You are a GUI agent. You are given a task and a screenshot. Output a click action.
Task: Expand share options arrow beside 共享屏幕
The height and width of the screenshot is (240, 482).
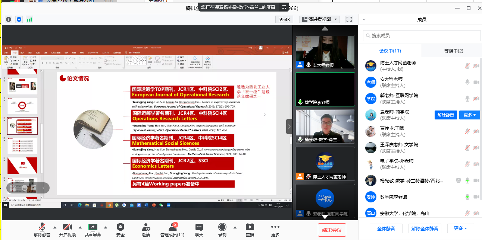pos(106,227)
